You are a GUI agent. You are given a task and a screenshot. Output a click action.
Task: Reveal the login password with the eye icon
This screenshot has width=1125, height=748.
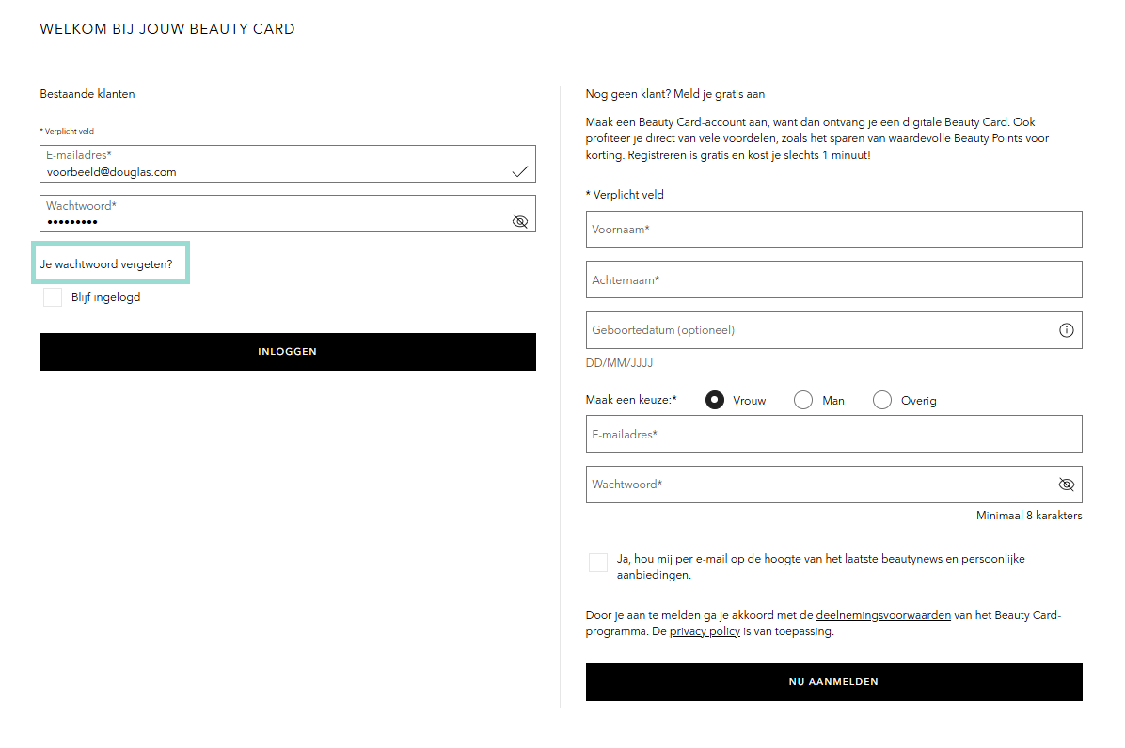click(519, 221)
